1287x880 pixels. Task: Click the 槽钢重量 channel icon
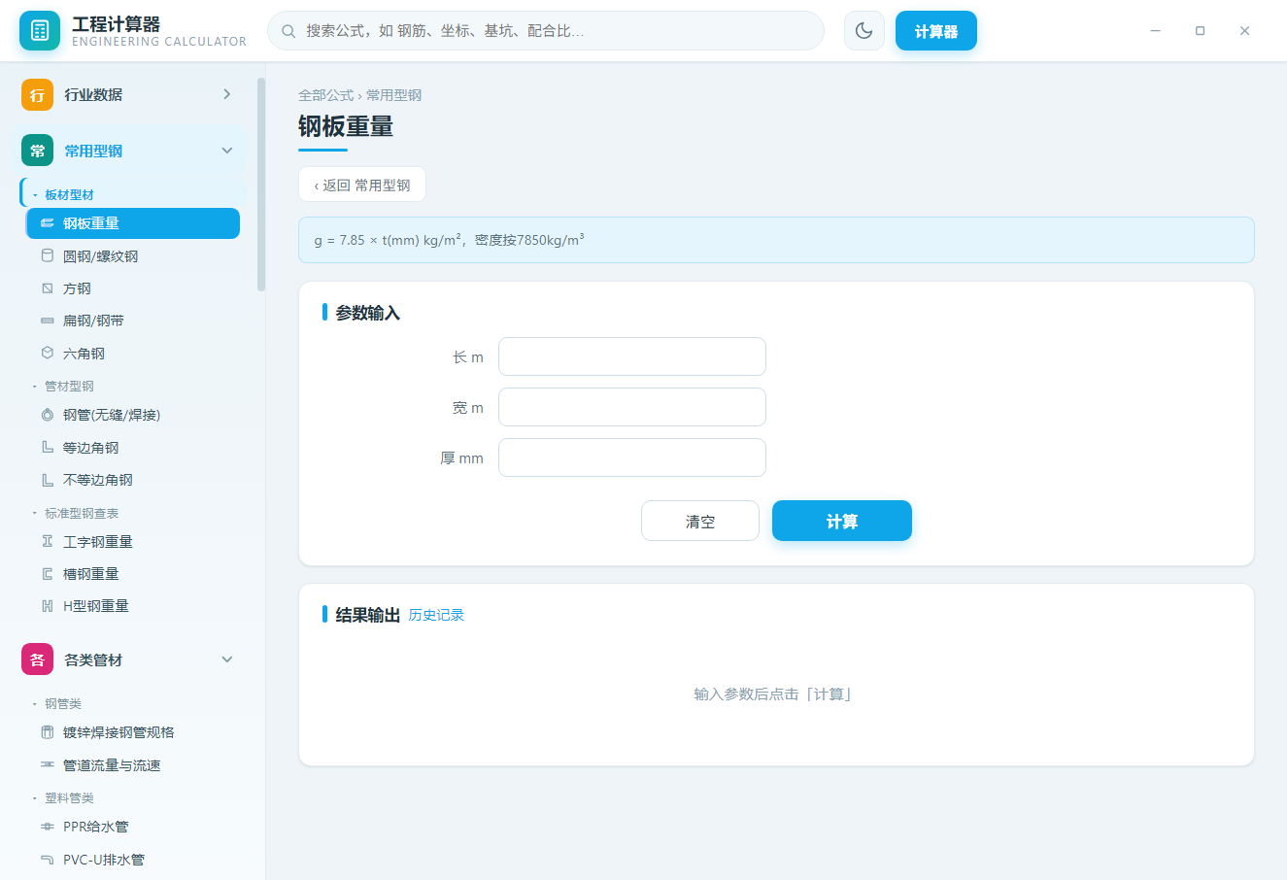tap(48, 574)
